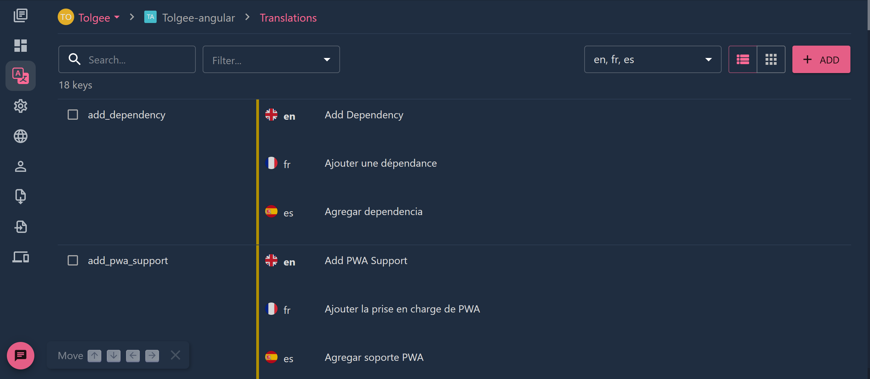Image resolution: width=870 pixels, height=379 pixels.
Task: Go to Tolgee-angular in the breadcrumb
Action: pyautogui.click(x=199, y=17)
